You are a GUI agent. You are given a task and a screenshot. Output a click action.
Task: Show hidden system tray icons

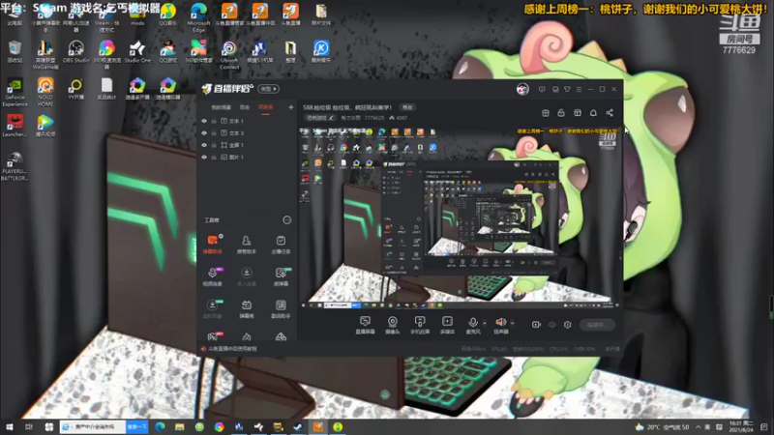pos(698,426)
